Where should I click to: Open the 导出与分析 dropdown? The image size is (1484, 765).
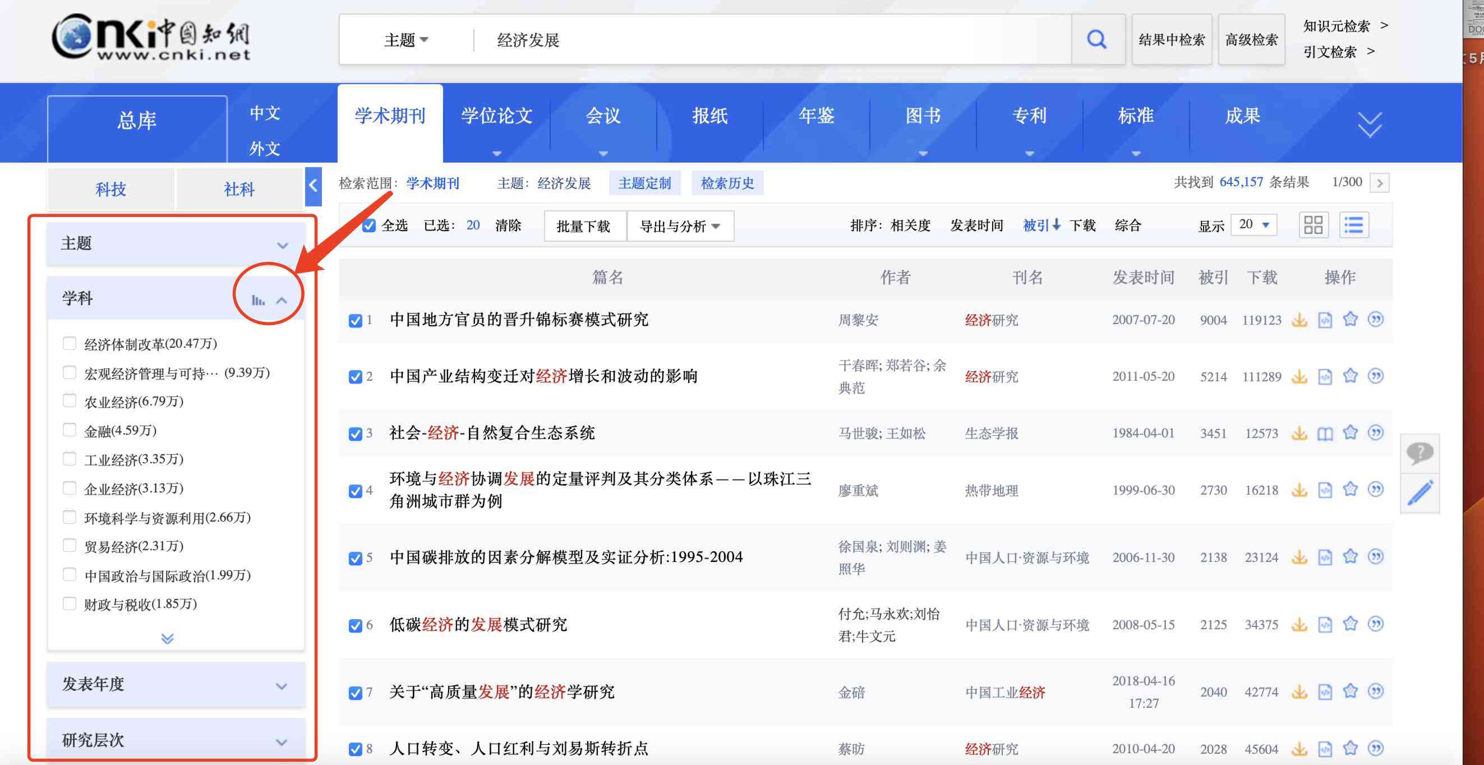(x=680, y=226)
